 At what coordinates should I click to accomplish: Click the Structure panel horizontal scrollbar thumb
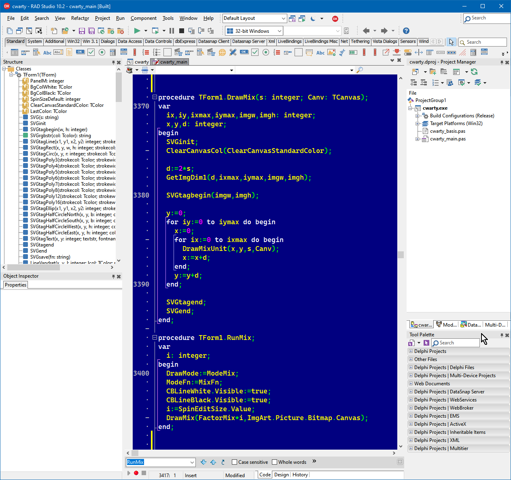(34, 267)
